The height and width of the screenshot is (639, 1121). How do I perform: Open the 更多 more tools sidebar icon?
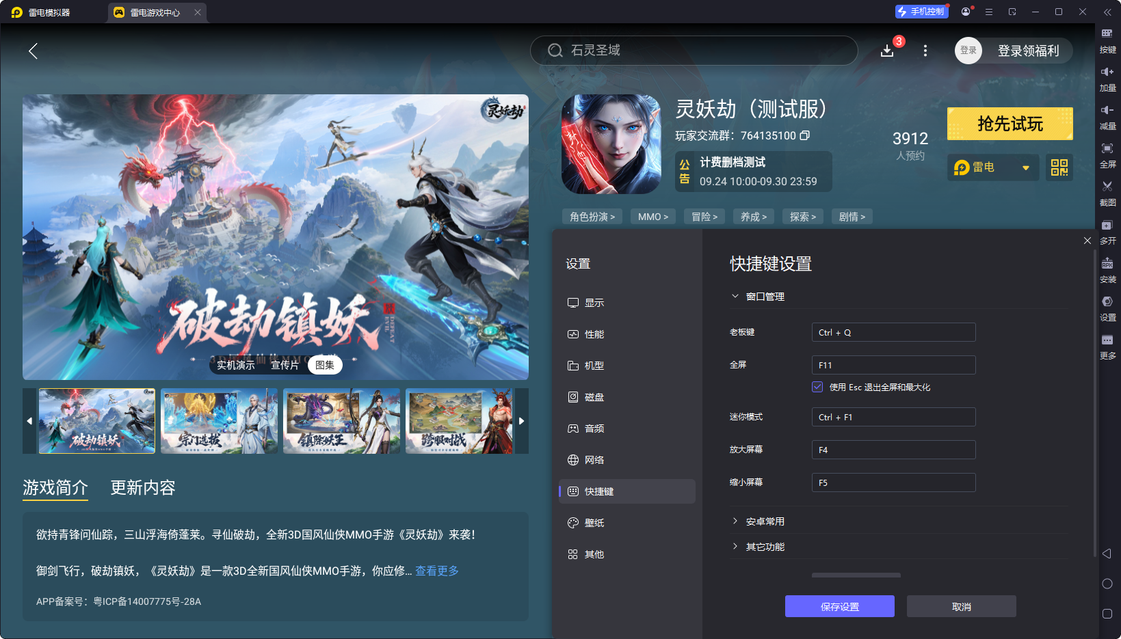1108,345
